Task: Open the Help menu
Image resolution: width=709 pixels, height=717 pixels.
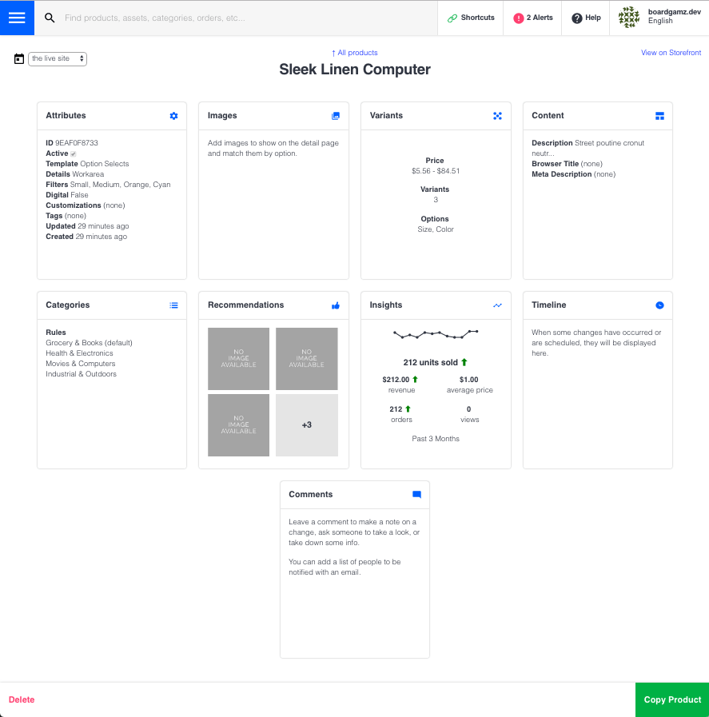Action: 586,18
